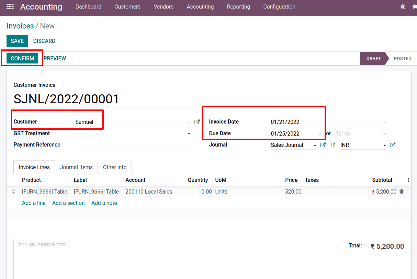This screenshot has width=417, height=279.
Task: Open the Customers menu
Action: (x=127, y=7)
